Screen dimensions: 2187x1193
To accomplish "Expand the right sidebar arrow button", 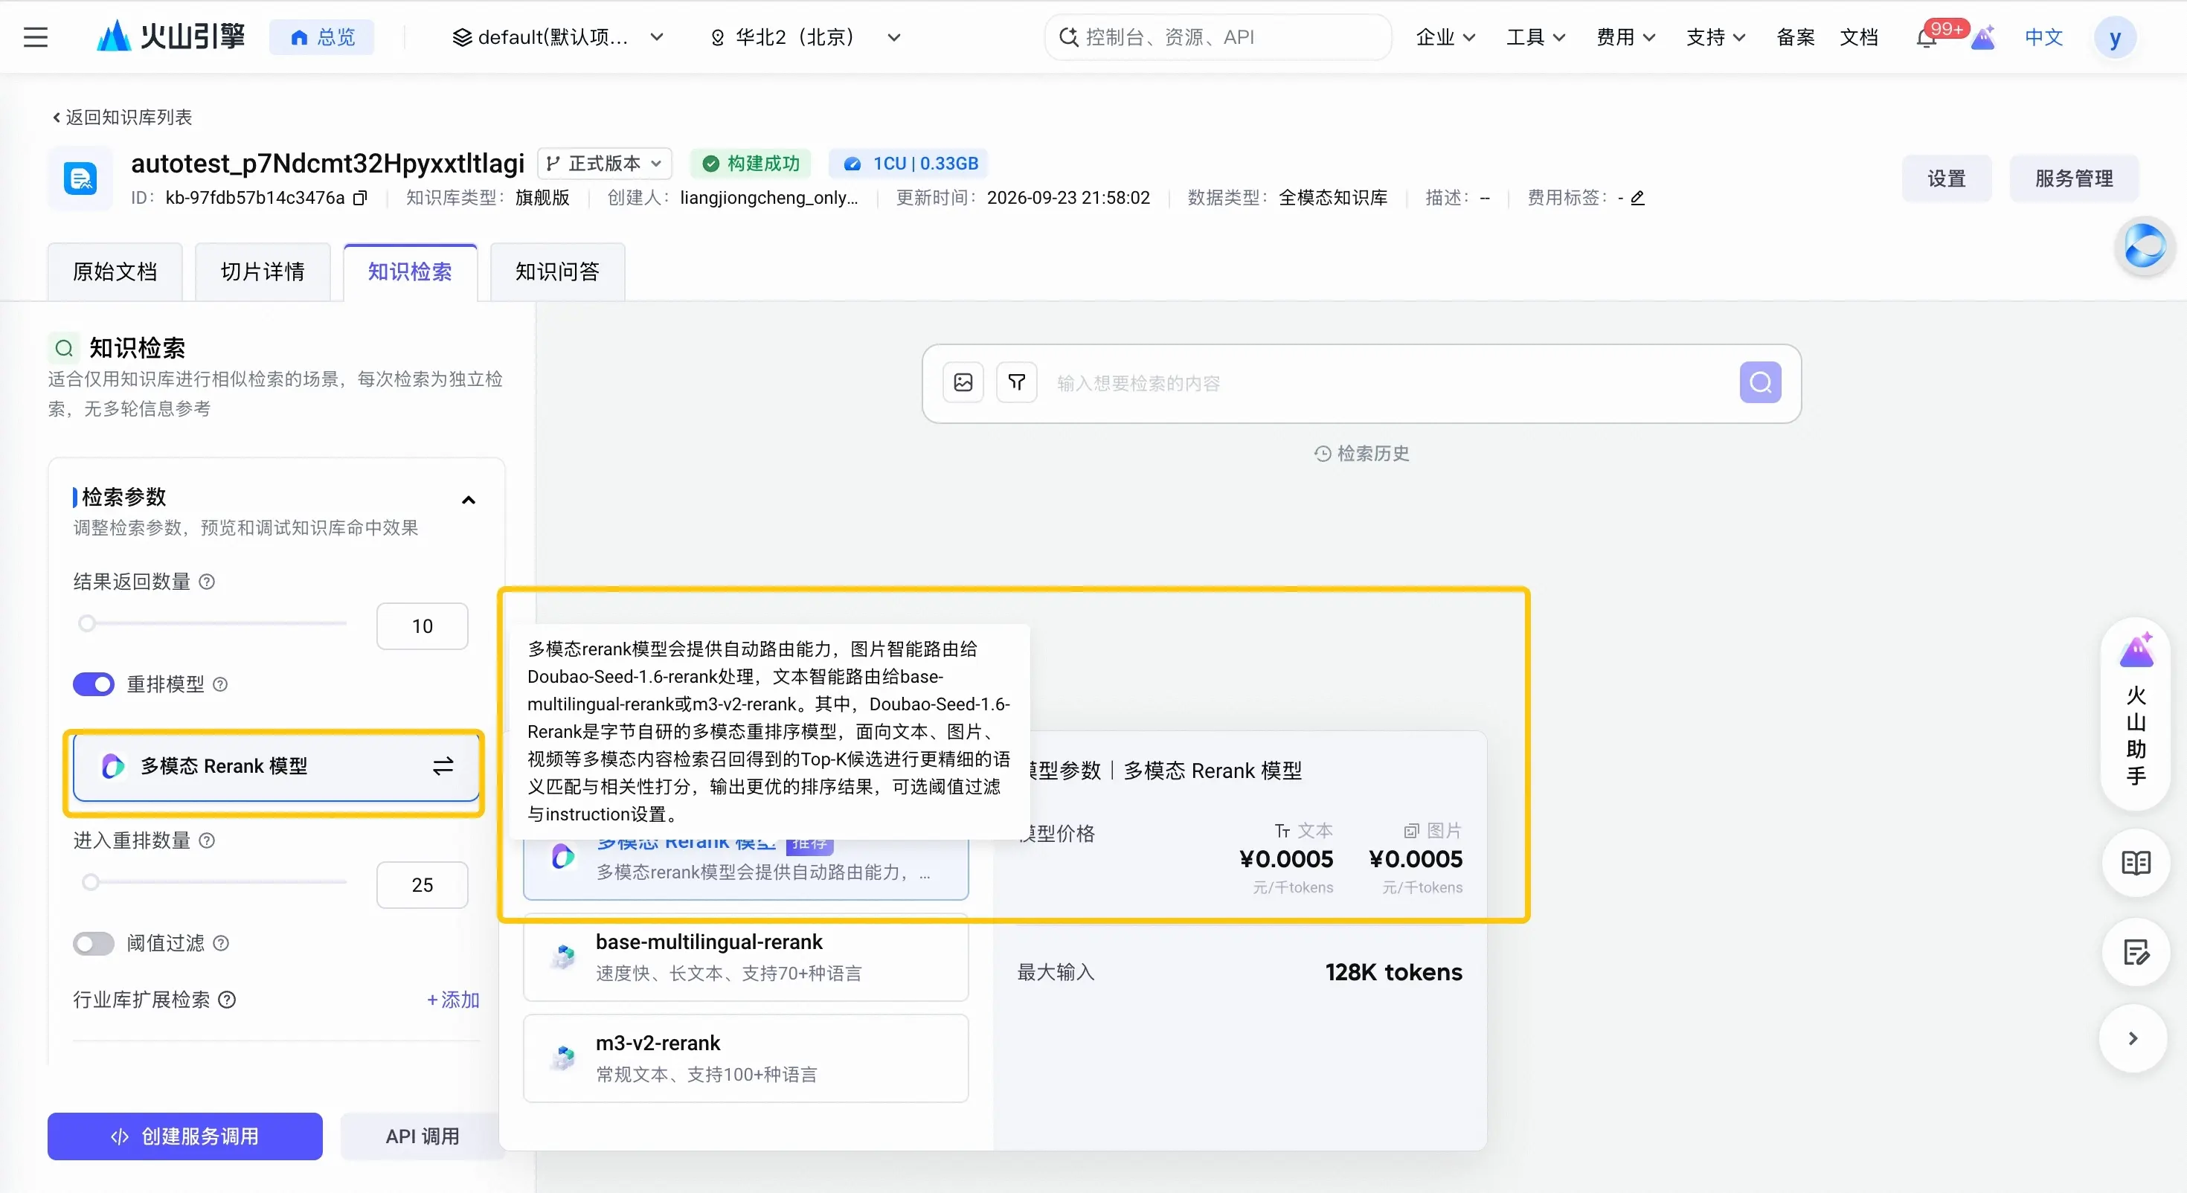I will click(2133, 1038).
